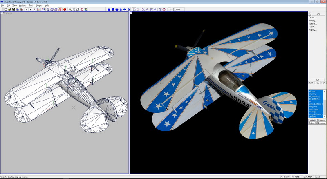Image resolution: width=327 pixels, height=179 pixels.
Task: Select fuselage in objects list
Action: tap(316, 112)
